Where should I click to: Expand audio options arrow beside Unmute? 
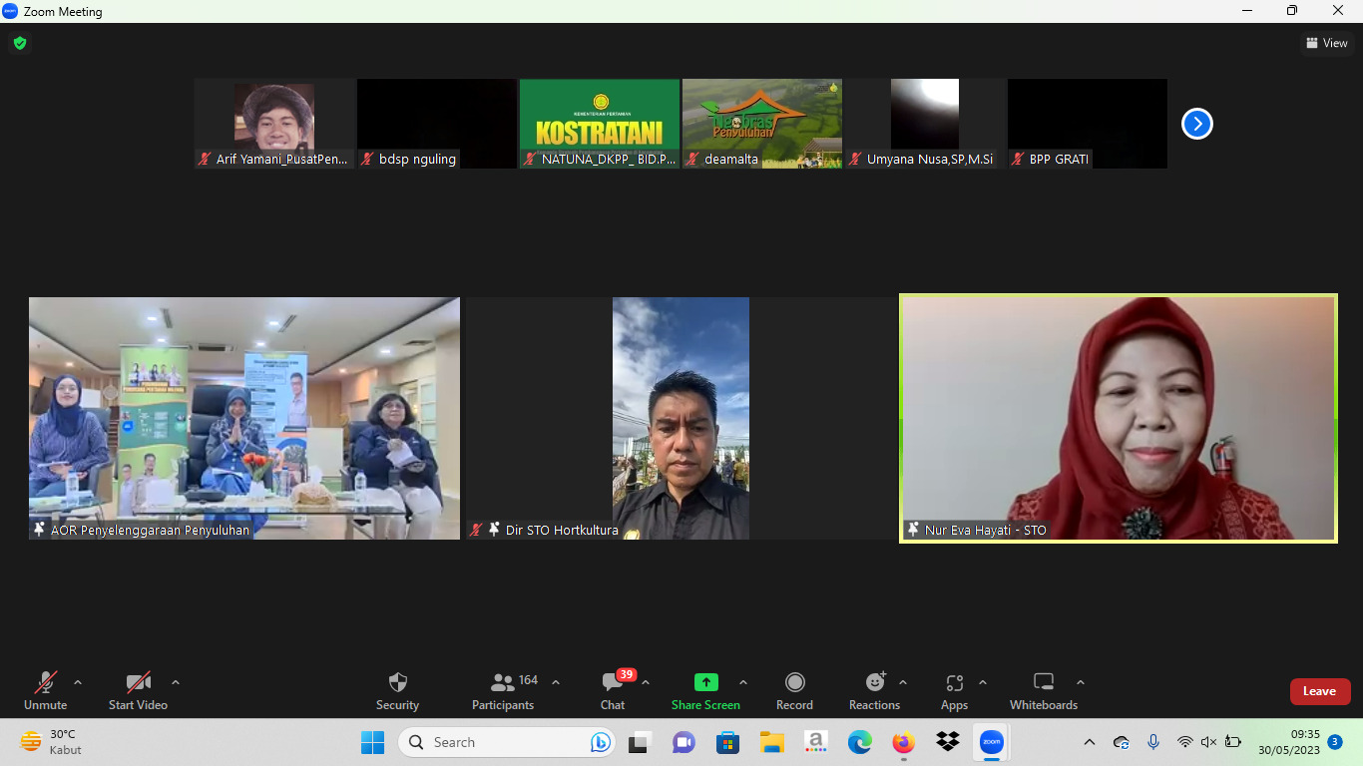point(78,683)
